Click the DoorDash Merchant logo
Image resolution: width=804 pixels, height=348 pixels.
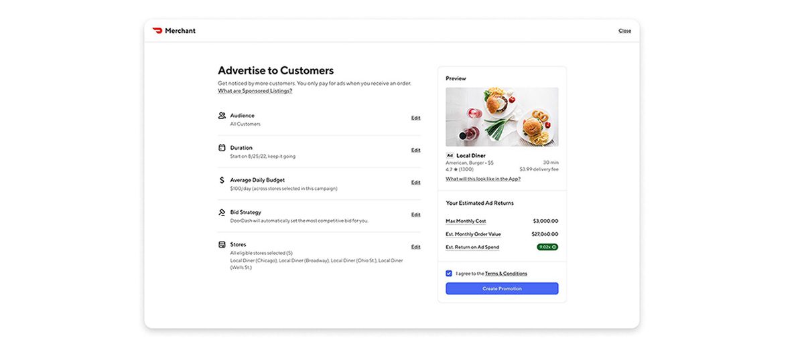coord(174,31)
